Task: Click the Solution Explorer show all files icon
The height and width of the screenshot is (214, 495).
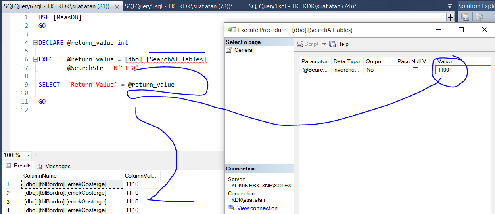Action: 480,17
